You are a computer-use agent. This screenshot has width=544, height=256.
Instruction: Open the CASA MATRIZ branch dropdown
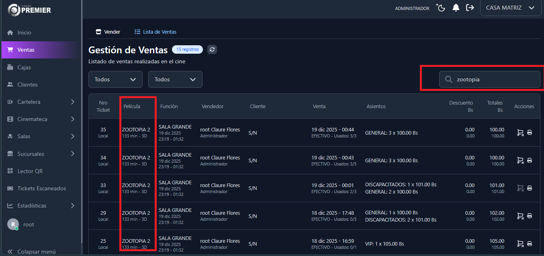pos(510,8)
